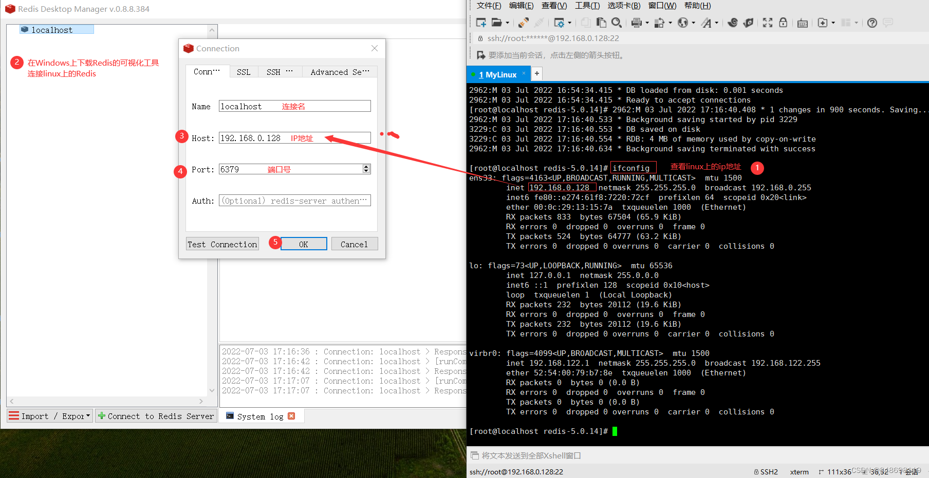Click the xterm status bar entry
This screenshot has width=929, height=478.
pyautogui.click(x=800, y=472)
